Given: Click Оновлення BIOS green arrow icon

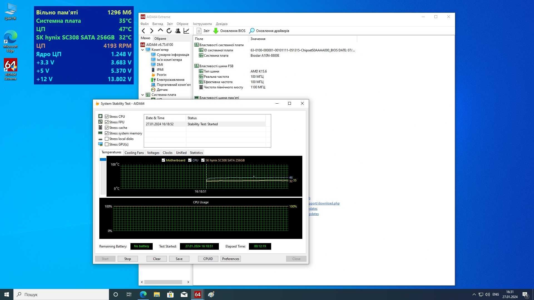Looking at the screenshot, I should tap(216, 31).
